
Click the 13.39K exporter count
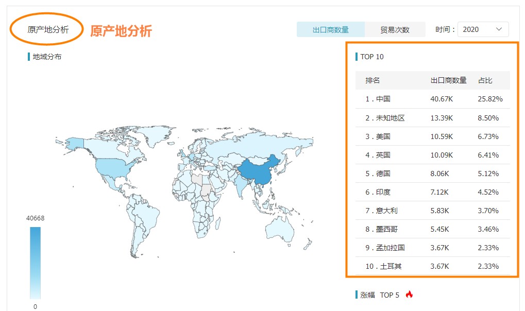(442, 118)
